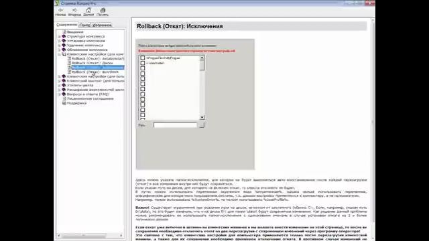429x241 pixels.
Task: Click the book icon of Структура комплекса
Action: tap(64, 36)
